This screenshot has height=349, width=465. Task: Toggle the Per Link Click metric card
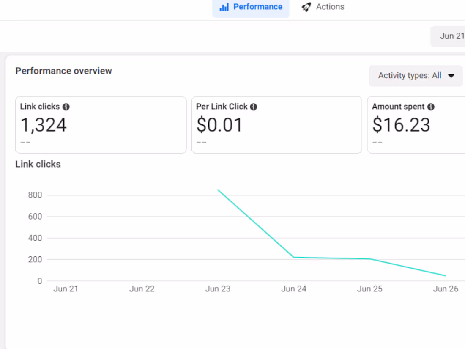pyautogui.click(x=276, y=124)
